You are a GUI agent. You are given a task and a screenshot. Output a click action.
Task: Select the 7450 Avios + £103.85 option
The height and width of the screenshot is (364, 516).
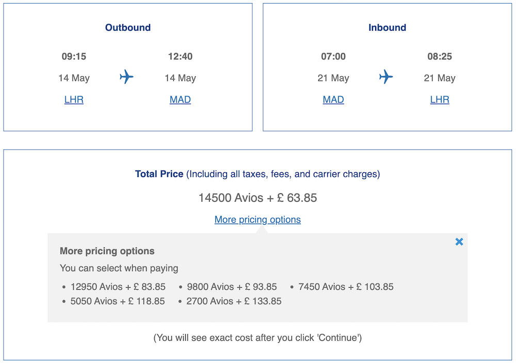[x=346, y=287]
